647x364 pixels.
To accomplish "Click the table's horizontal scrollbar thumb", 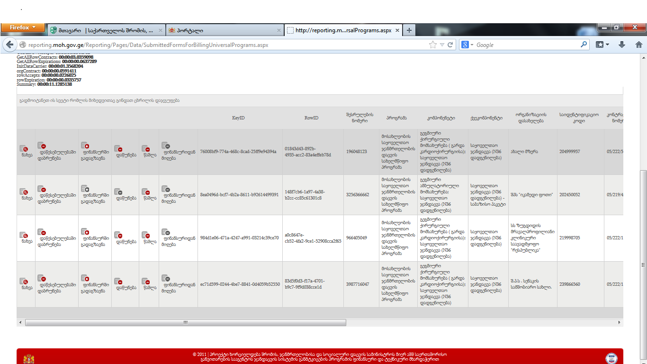I will [x=185, y=322].
